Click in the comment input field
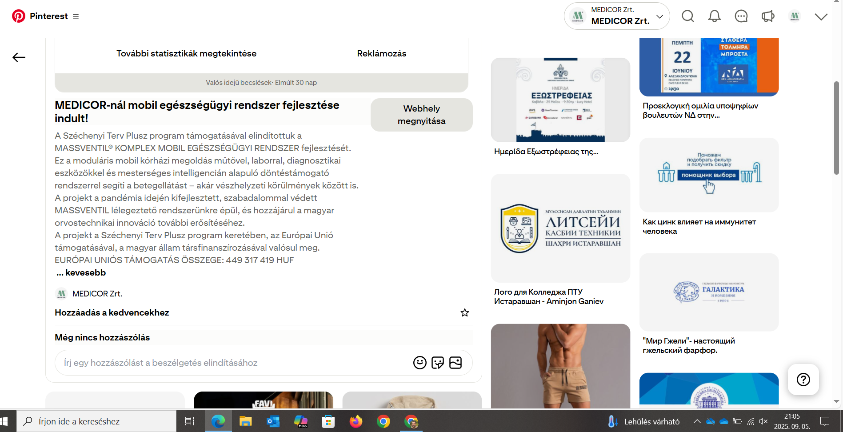The image size is (843, 432). click(x=231, y=363)
